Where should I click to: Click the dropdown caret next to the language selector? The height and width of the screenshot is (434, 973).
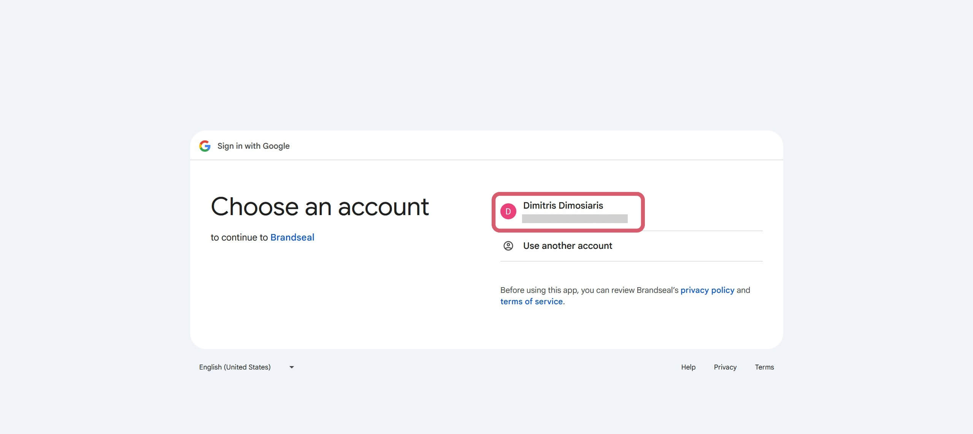[x=291, y=367]
